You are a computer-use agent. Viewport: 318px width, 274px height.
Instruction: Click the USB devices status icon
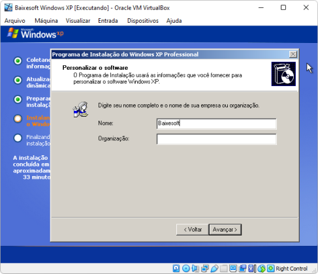point(214,268)
